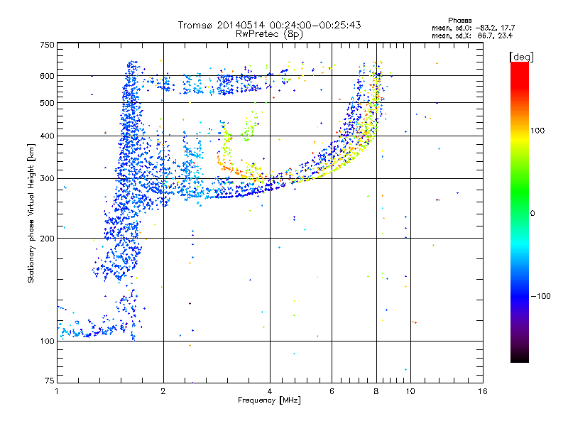Viewport: 568px width, 426px height.
Task: Click the y-axis tick label '750'
Action: coord(48,45)
